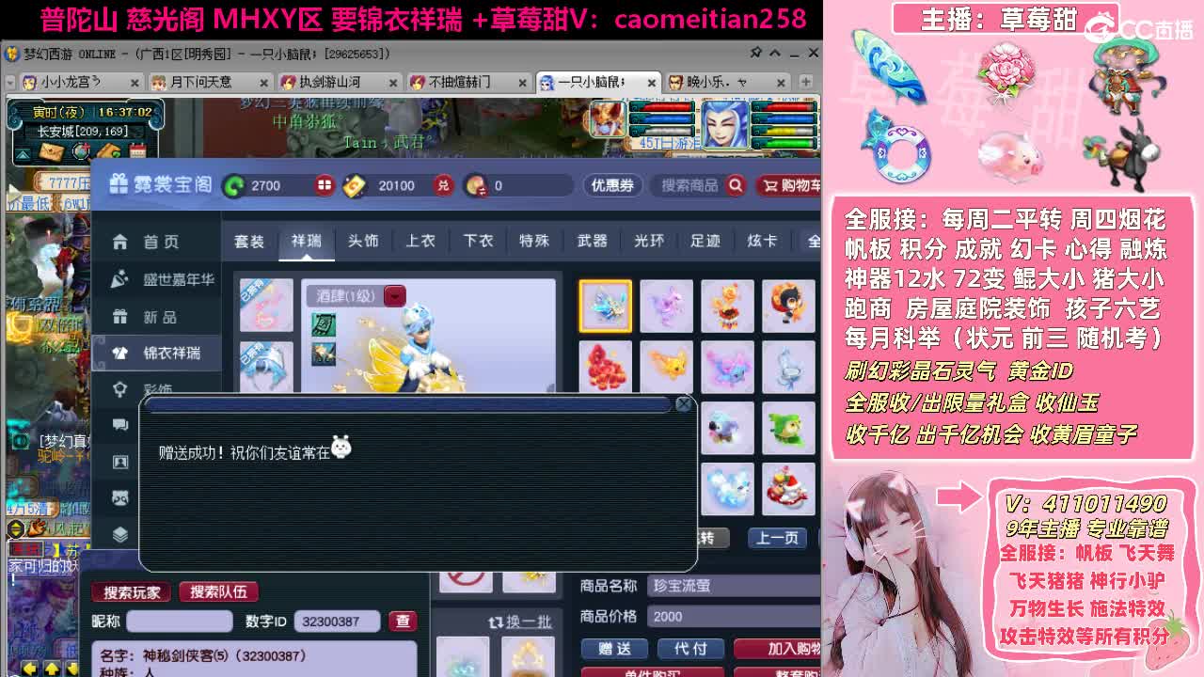Open the 套装 category tab
The height and width of the screenshot is (677, 1204).
click(x=249, y=242)
